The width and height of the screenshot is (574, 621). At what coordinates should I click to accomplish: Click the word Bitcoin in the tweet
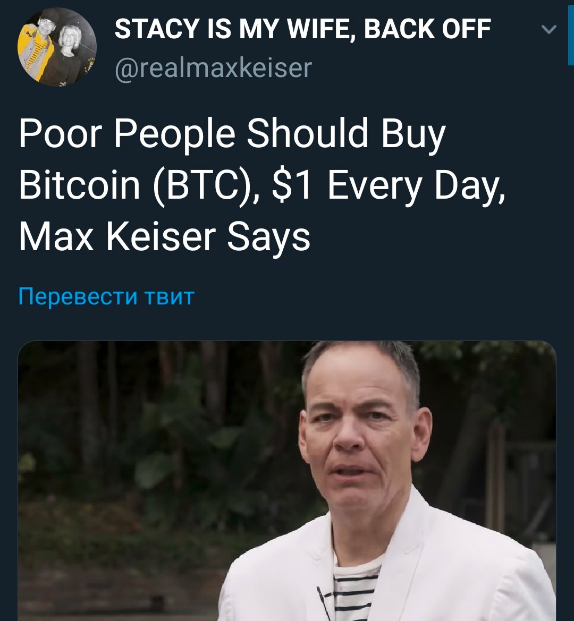coord(80,185)
